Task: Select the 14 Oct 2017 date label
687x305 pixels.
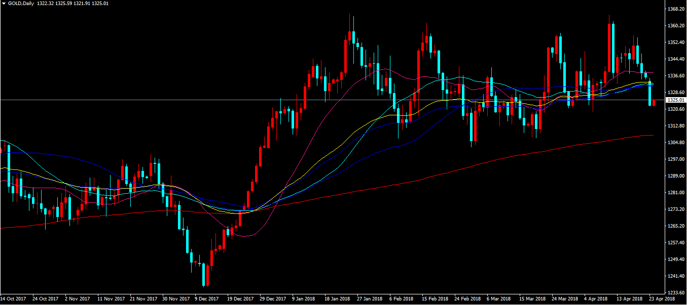Action: click(14, 299)
